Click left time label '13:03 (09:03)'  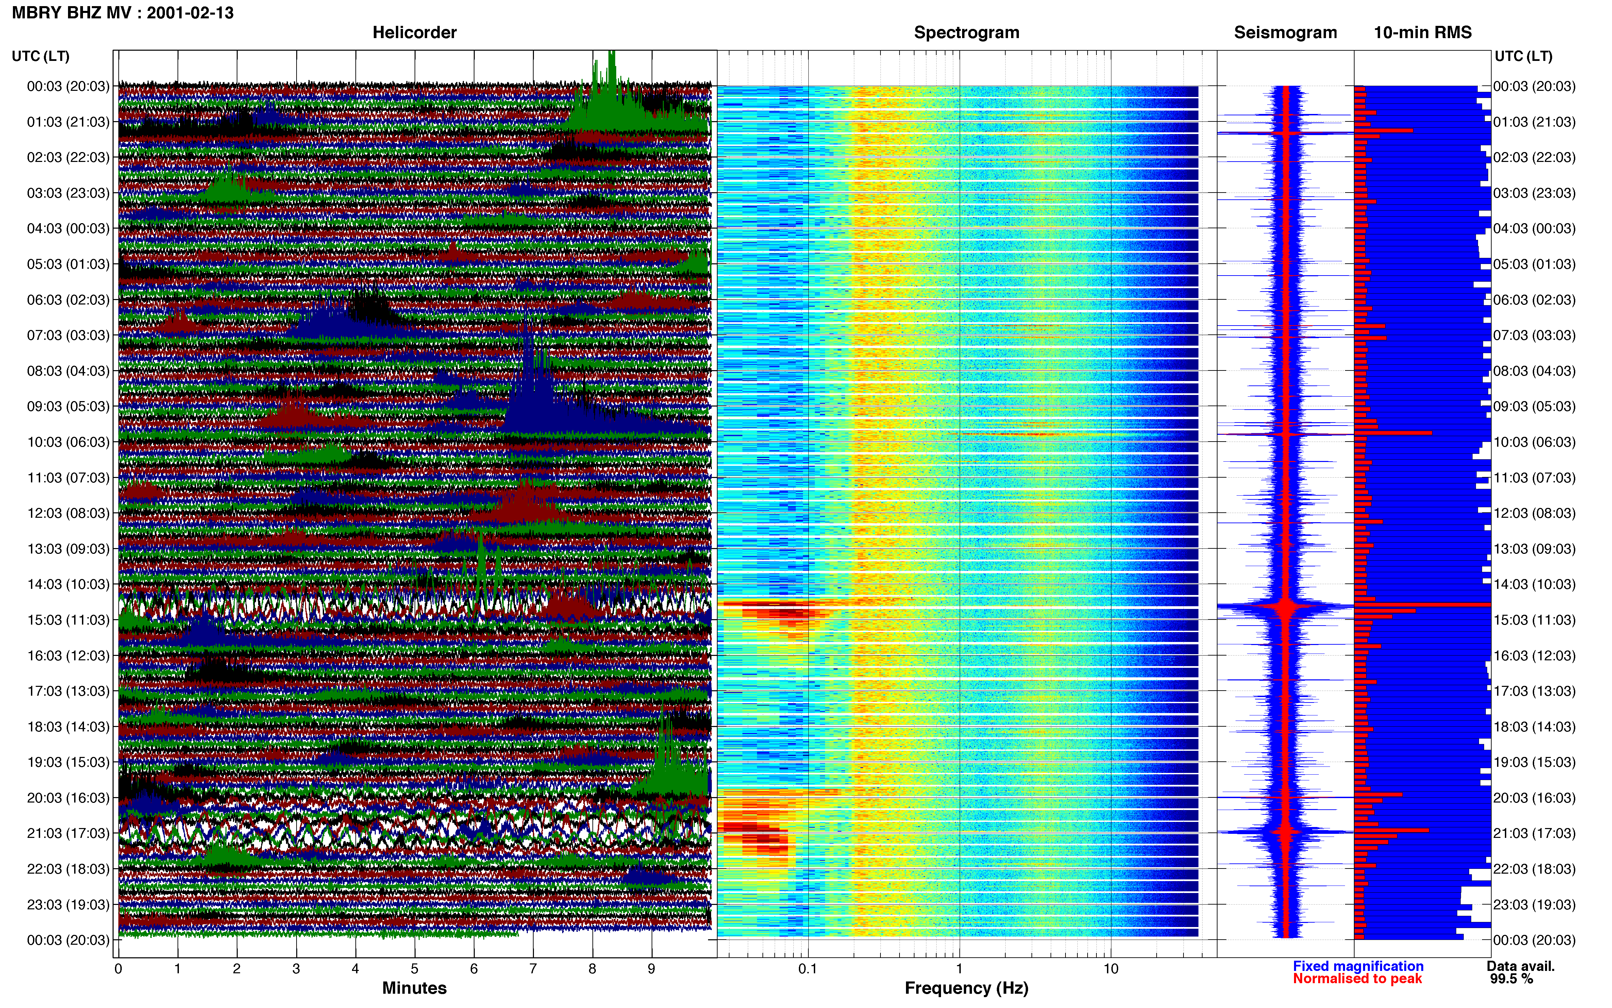[x=68, y=549]
